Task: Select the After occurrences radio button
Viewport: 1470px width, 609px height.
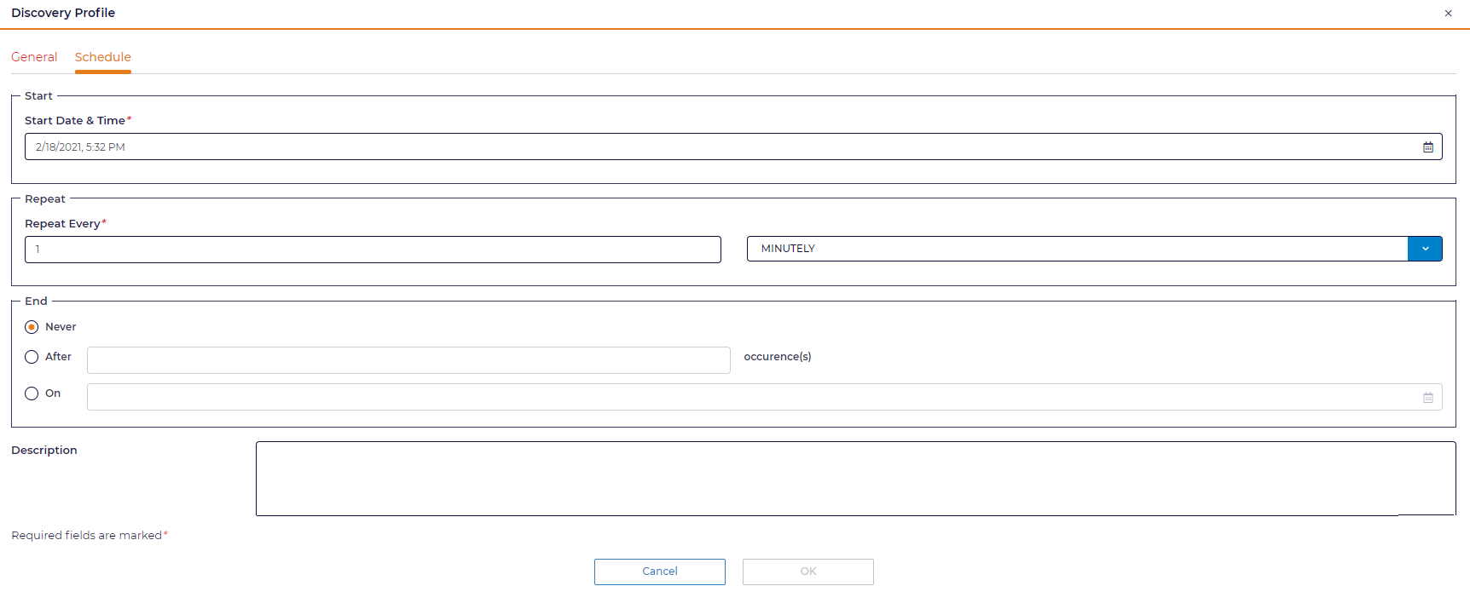Action: 32,357
